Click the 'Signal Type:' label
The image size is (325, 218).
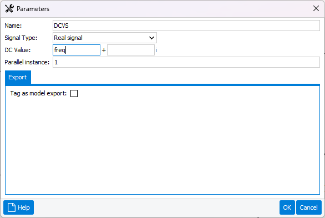coord(21,38)
